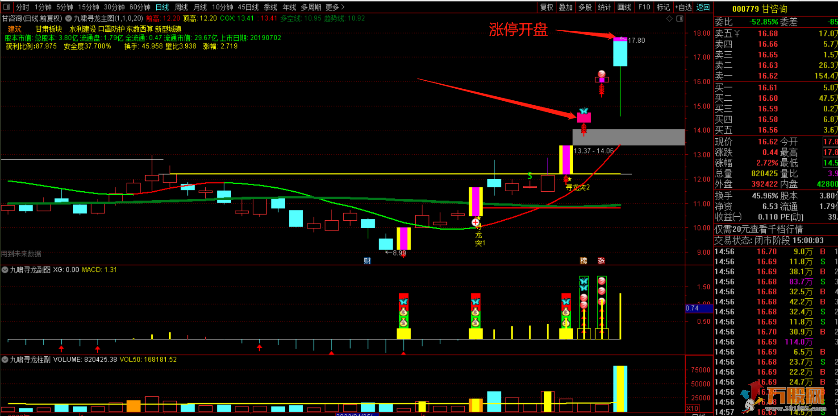Click the 现价 value 16.62

click(x=767, y=142)
